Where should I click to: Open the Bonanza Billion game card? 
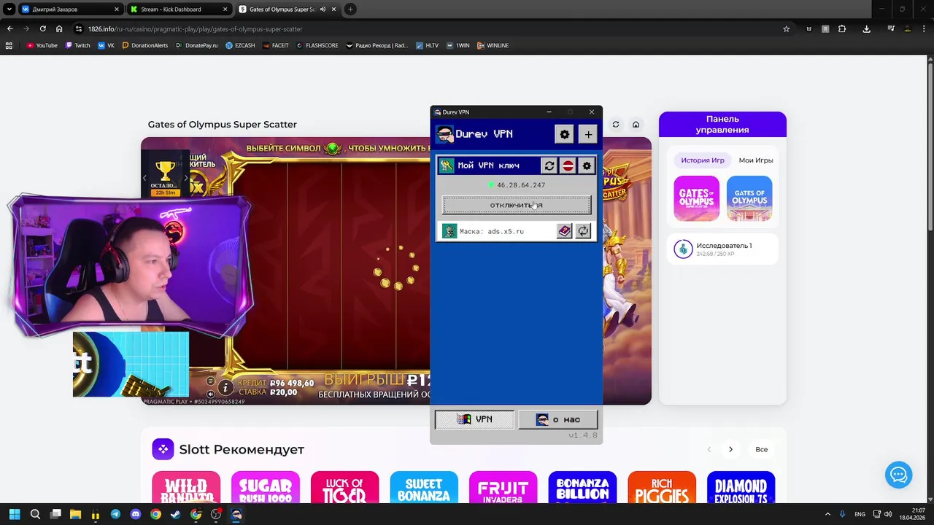click(582, 487)
